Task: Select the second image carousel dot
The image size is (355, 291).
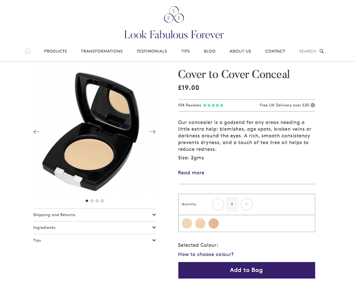Action: click(x=92, y=201)
